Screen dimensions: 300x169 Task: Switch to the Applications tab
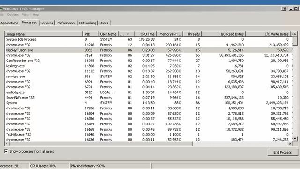[9, 23]
